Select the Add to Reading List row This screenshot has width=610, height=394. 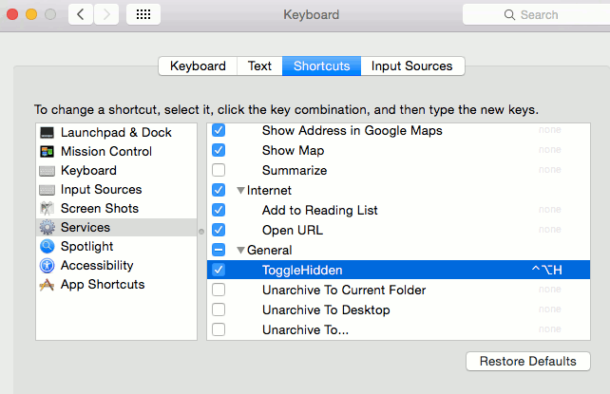point(398,210)
